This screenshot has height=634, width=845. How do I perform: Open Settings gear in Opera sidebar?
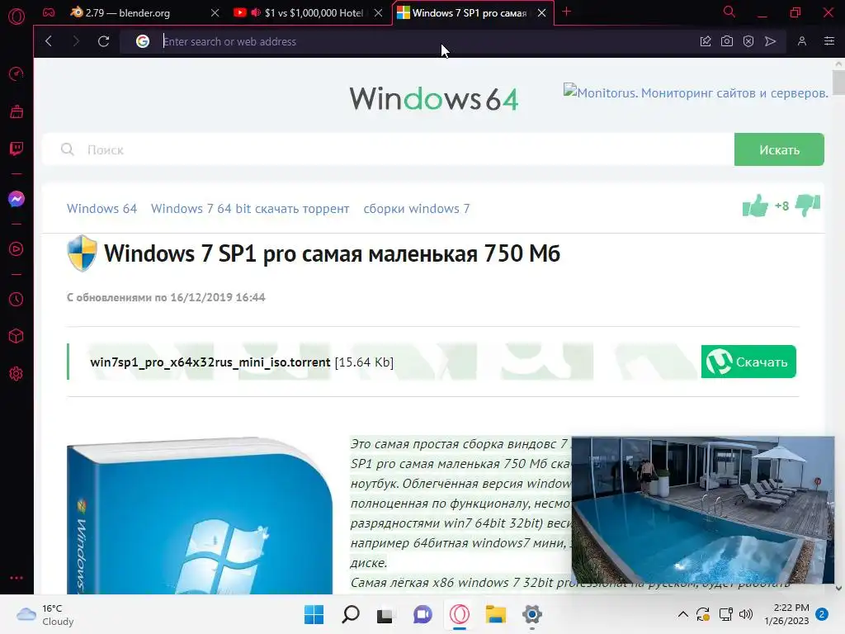17,374
